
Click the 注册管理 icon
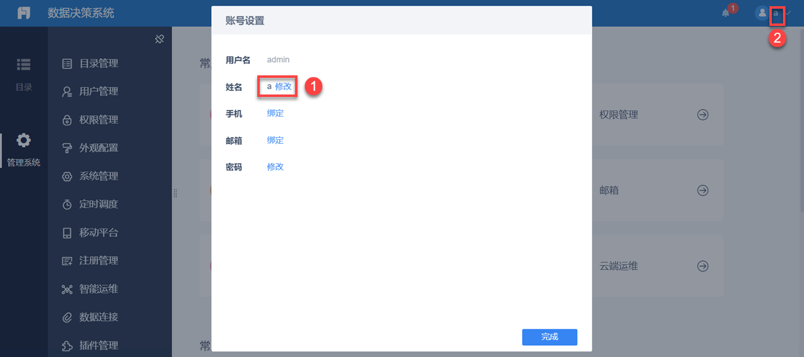67,261
